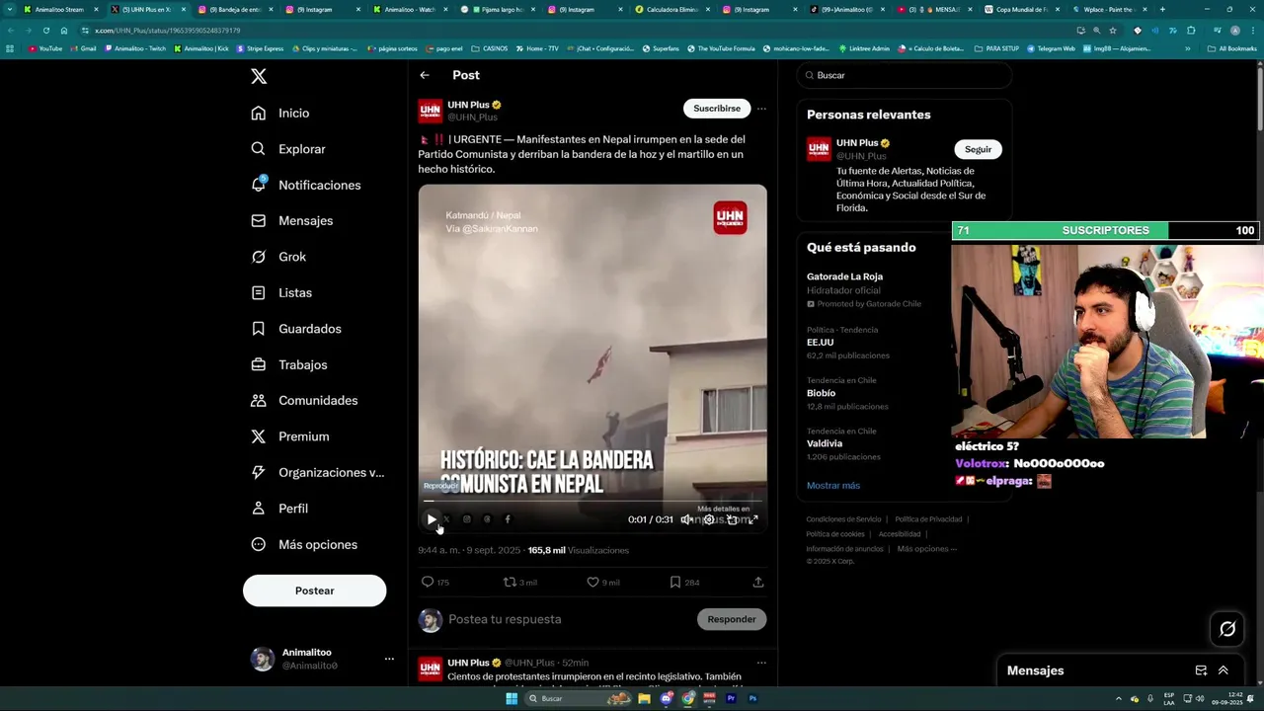The width and height of the screenshot is (1264, 711).
Task: Compose new message in Mensajes drawer
Action: [1201, 671]
